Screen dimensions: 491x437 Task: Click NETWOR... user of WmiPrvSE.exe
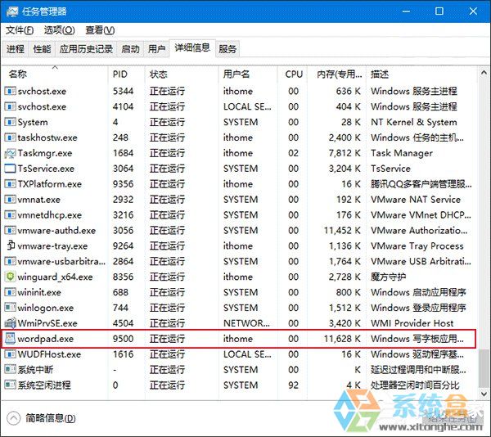click(x=246, y=323)
